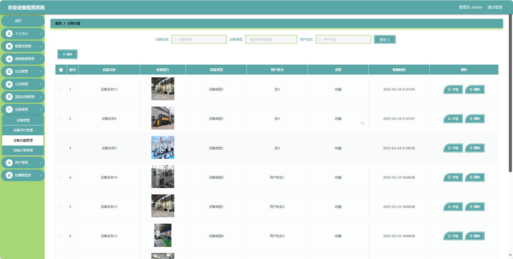The image size is (513, 259).
Task: Click trash icon in 设备名称12 row
Action: 471,236
